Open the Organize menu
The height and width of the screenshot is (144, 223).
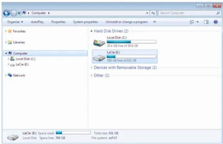coord(15,22)
